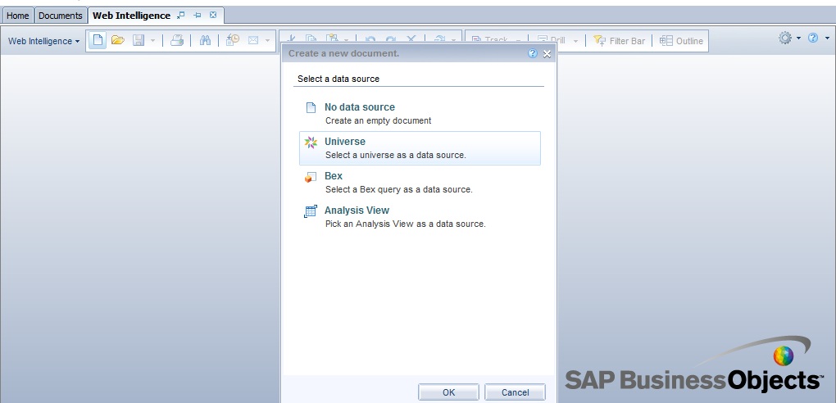Viewport: 836px width, 403px height.
Task: Expand the help dropdown arrow
Action: (828, 38)
